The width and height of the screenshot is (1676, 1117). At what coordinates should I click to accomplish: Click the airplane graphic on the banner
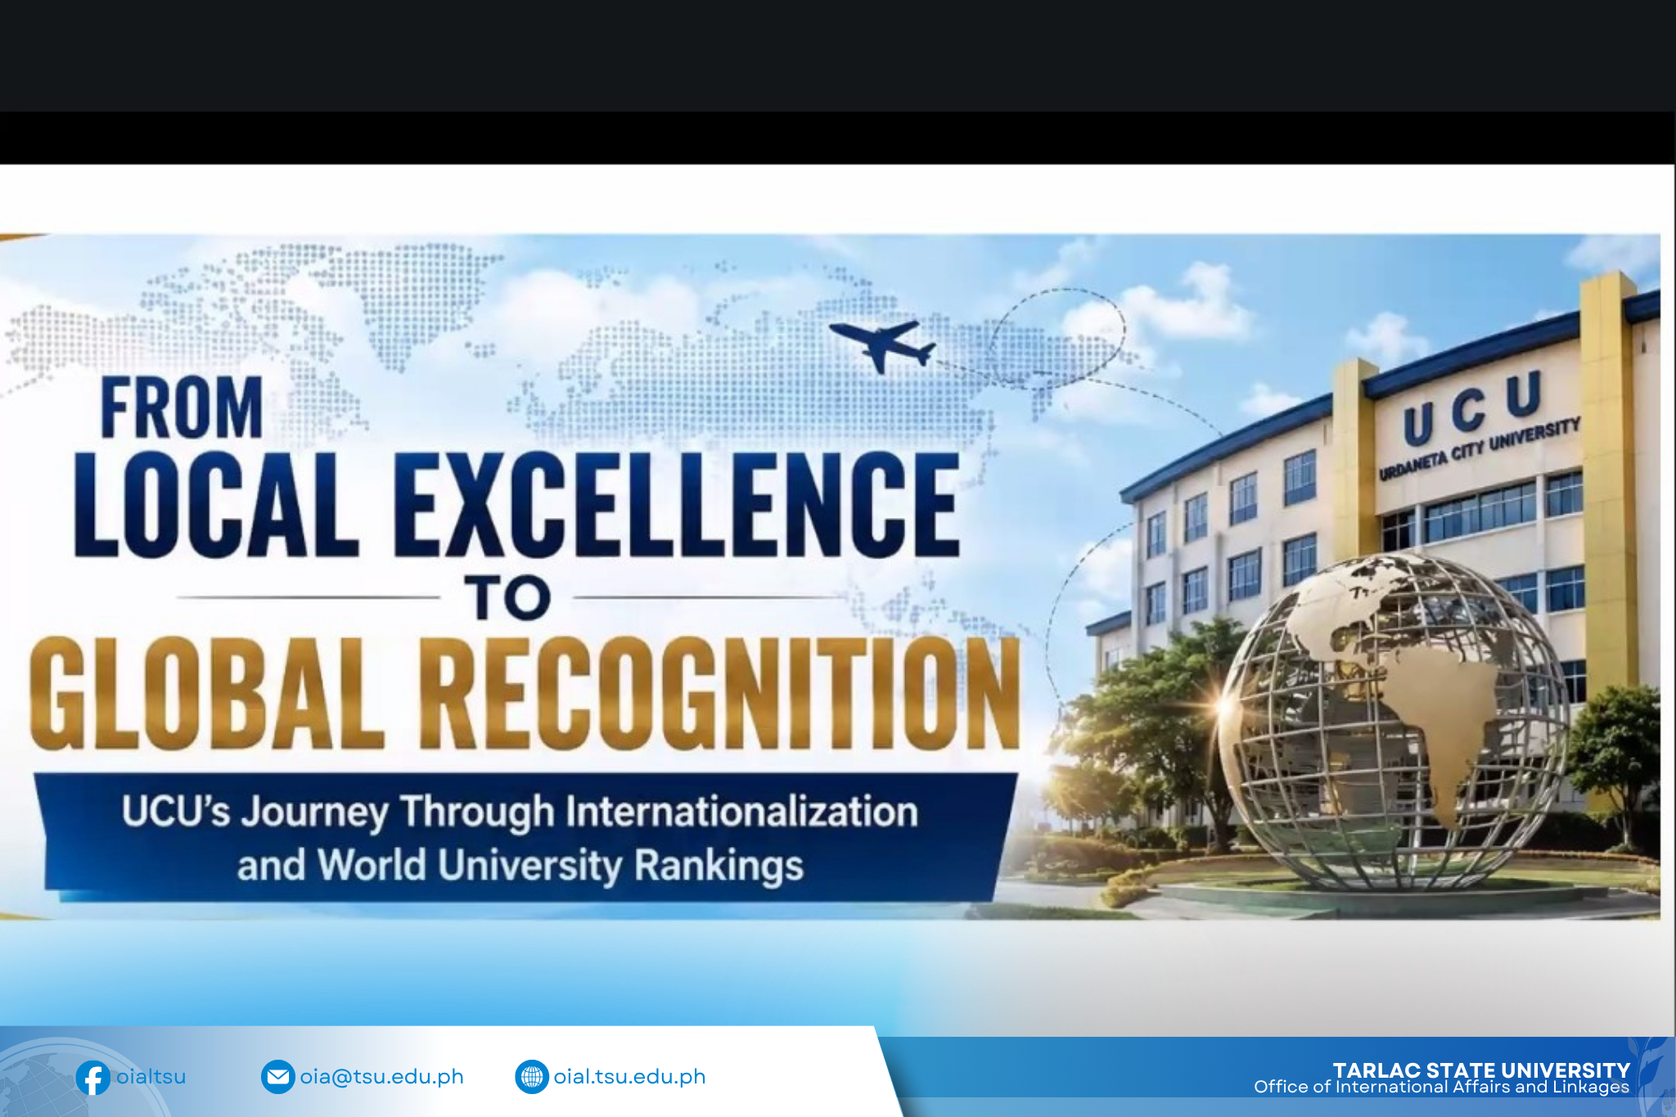(882, 345)
